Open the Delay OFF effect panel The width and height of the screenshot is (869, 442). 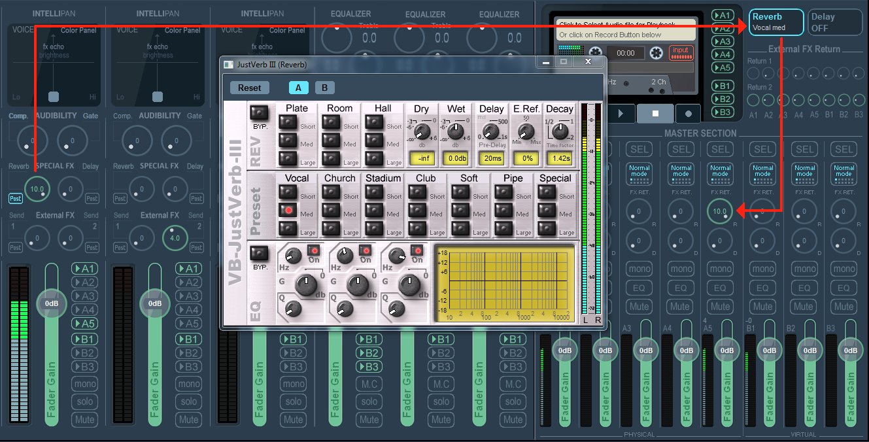pyautogui.click(x=835, y=22)
